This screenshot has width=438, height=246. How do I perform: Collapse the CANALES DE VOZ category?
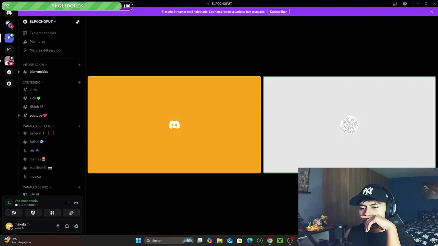[x=37, y=187]
